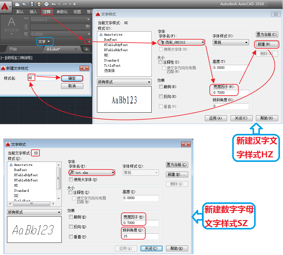Close the A3.dwt* file tab with its x
283x255 pixels.
[76, 49]
